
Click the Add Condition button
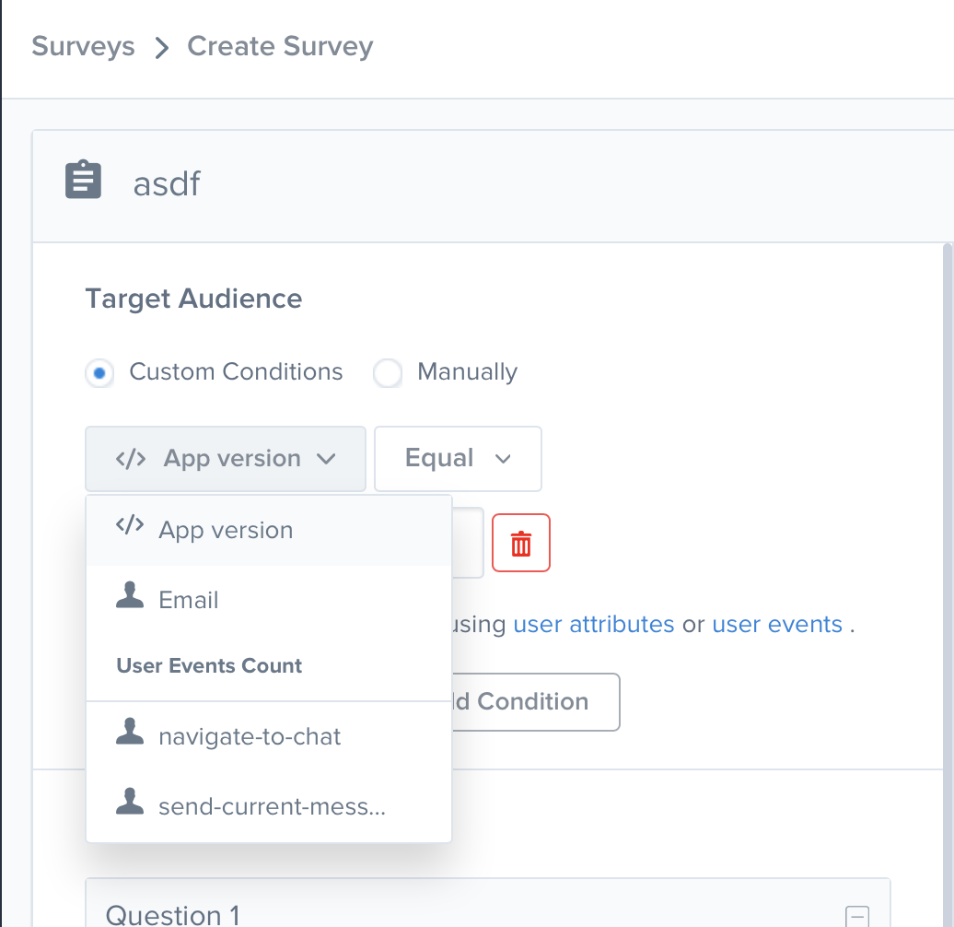click(x=534, y=702)
